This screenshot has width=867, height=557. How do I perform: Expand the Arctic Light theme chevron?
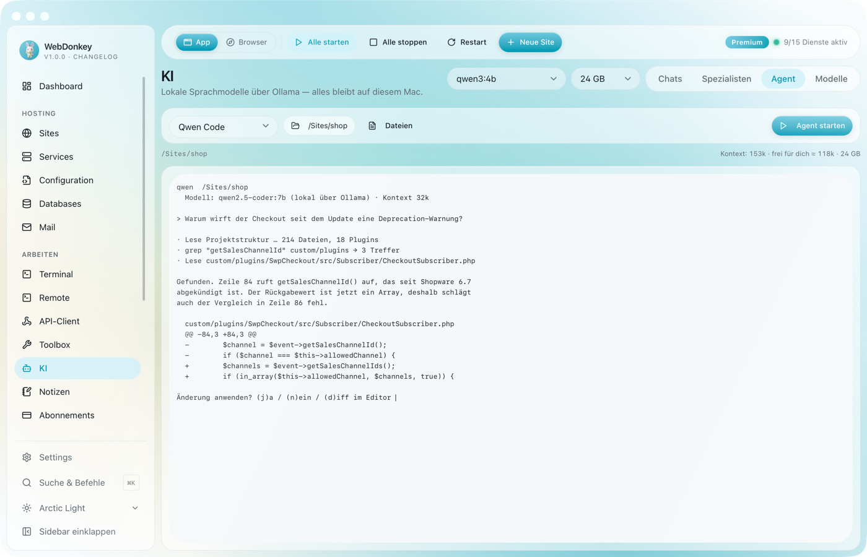coord(135,508)
